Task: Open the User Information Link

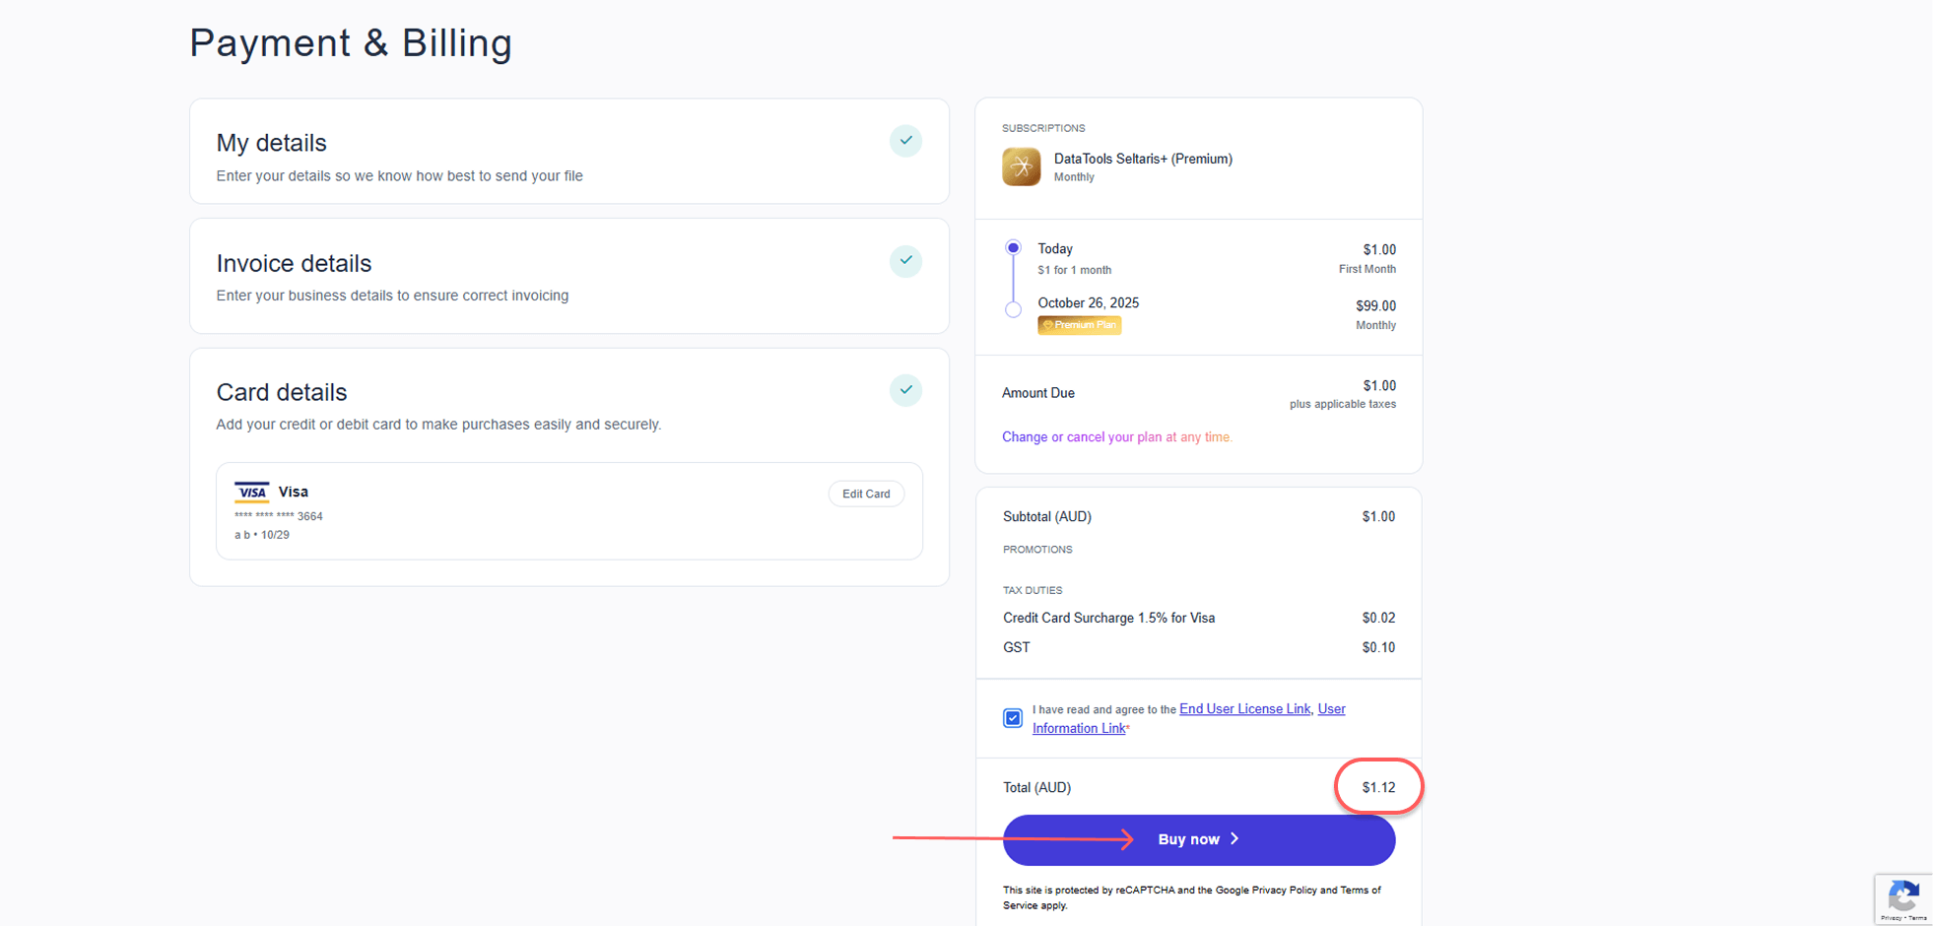Action: 1079,729
